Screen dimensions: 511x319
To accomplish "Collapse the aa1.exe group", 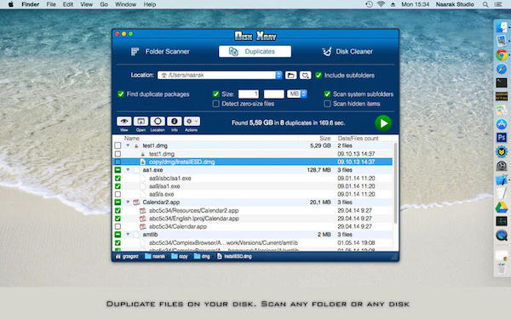I will tap(128, 170).
